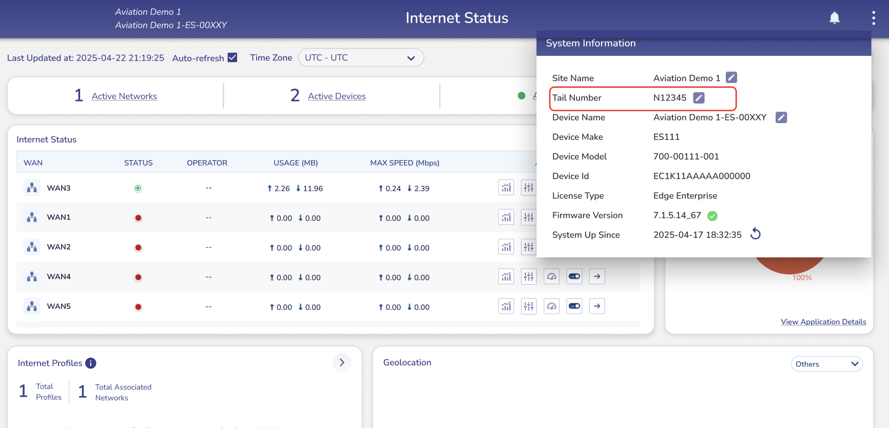Run the speed test for WAN4
This screenshot has width=889, height=428.
tap(551, 277)
